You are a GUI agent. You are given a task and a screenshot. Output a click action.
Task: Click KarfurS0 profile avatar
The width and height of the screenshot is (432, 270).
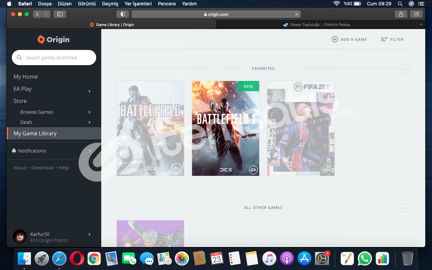point(20,237)
